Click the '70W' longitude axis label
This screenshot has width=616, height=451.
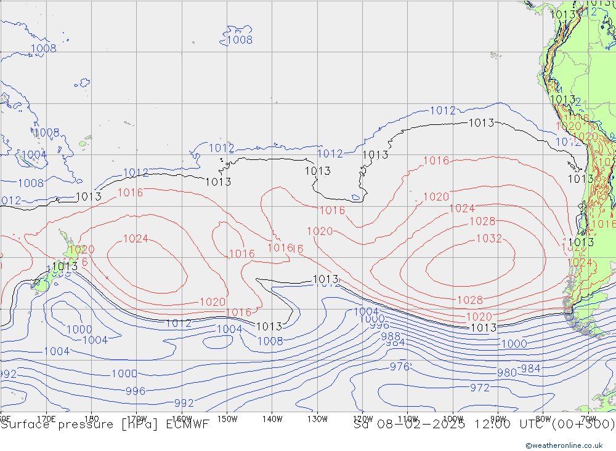[588, 419]
